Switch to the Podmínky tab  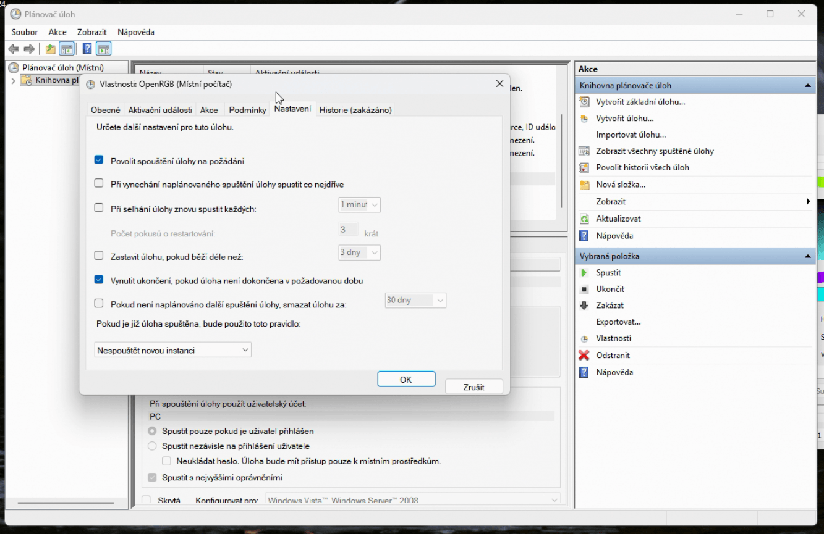(247, 110)
